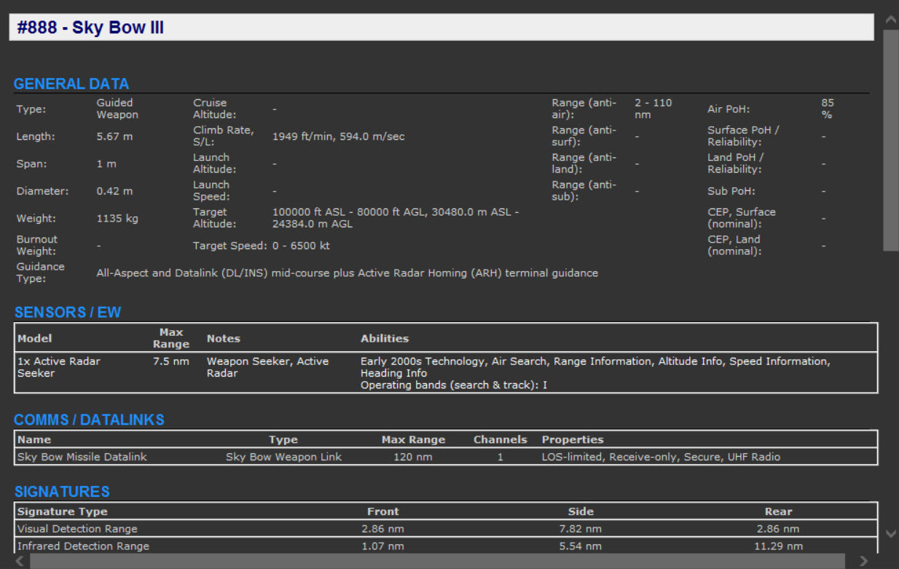
Task: Click the "CEP, Land (nominal):" label
Action: [734, 246]
